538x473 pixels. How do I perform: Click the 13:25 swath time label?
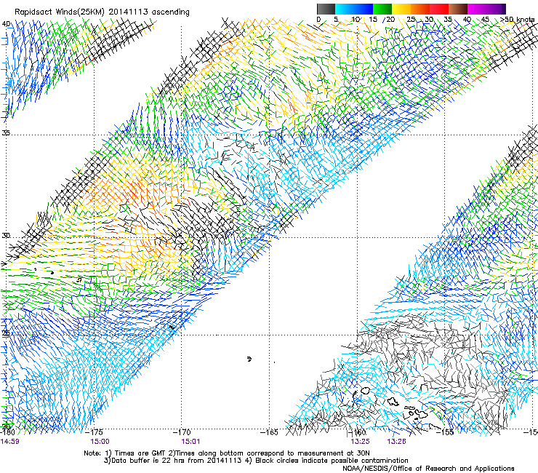tap(360, 442)
